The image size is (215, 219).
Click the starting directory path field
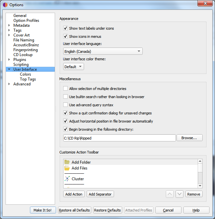pos(119,138)
